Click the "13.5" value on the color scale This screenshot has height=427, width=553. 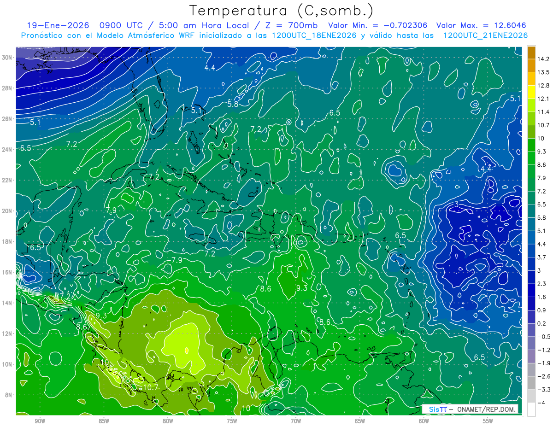coord(543,72)
